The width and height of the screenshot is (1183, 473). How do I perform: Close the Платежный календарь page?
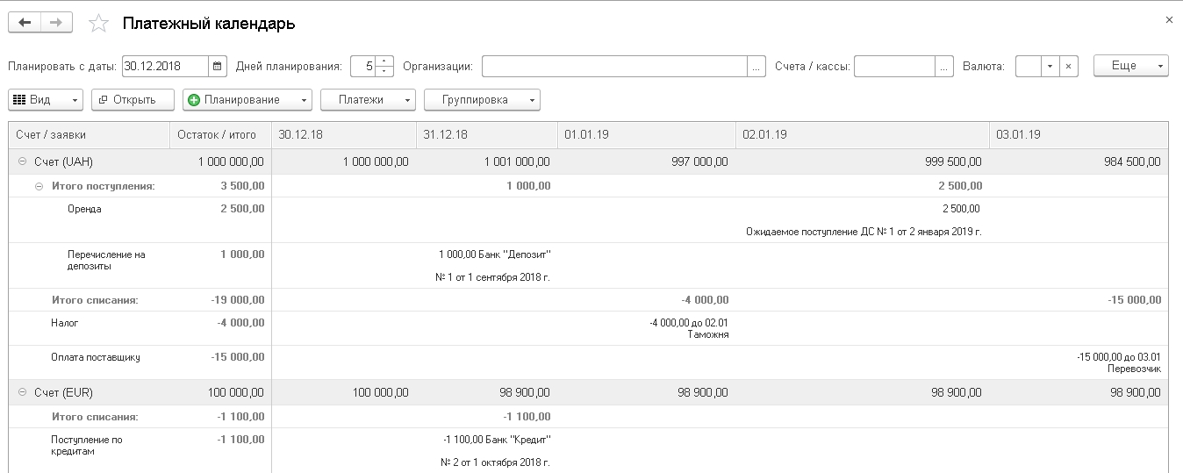coord(1168,19)
